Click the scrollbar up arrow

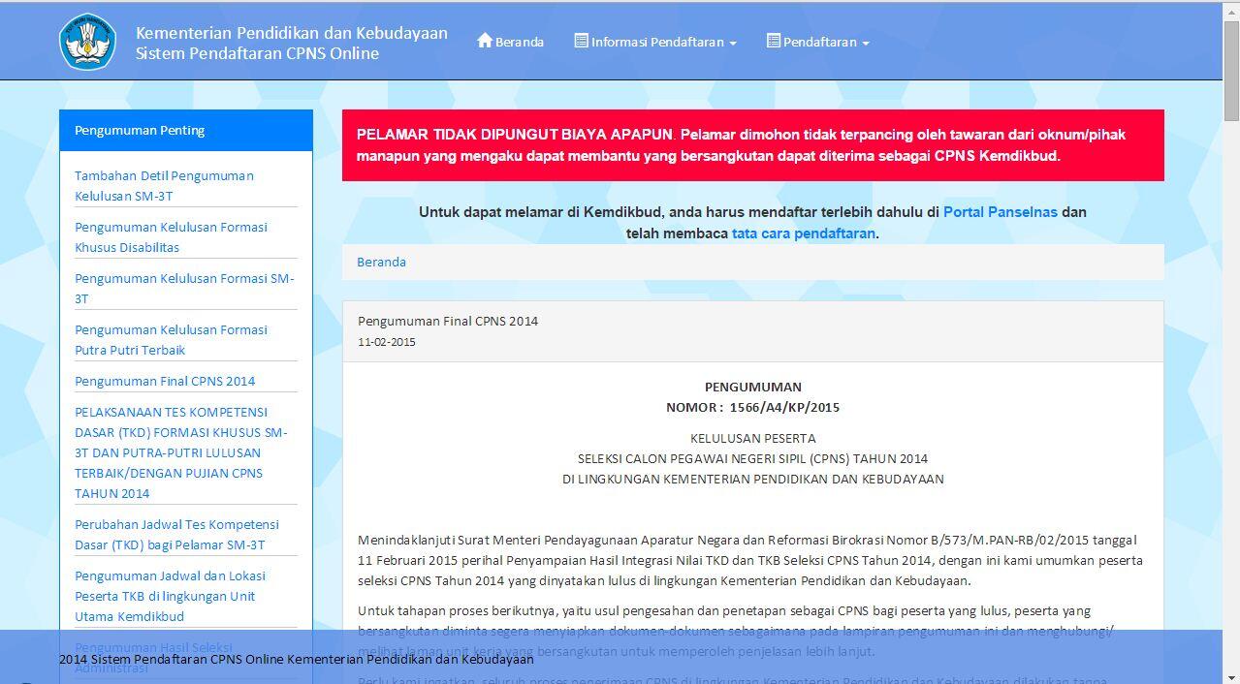tap(1231, 11)
